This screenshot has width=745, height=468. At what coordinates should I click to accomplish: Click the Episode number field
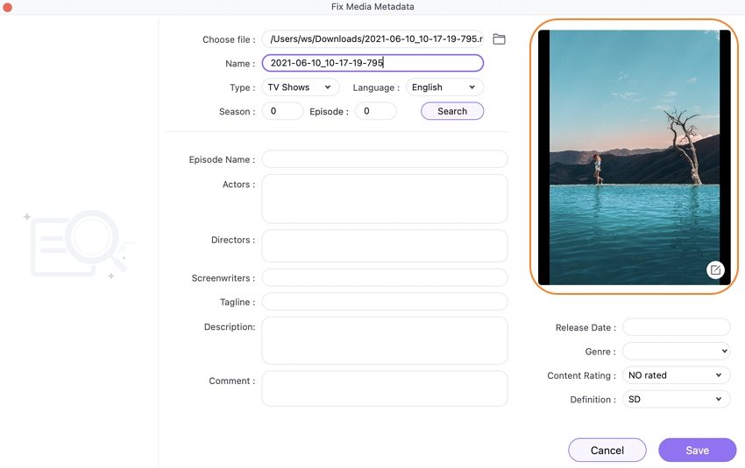[375, 111]
